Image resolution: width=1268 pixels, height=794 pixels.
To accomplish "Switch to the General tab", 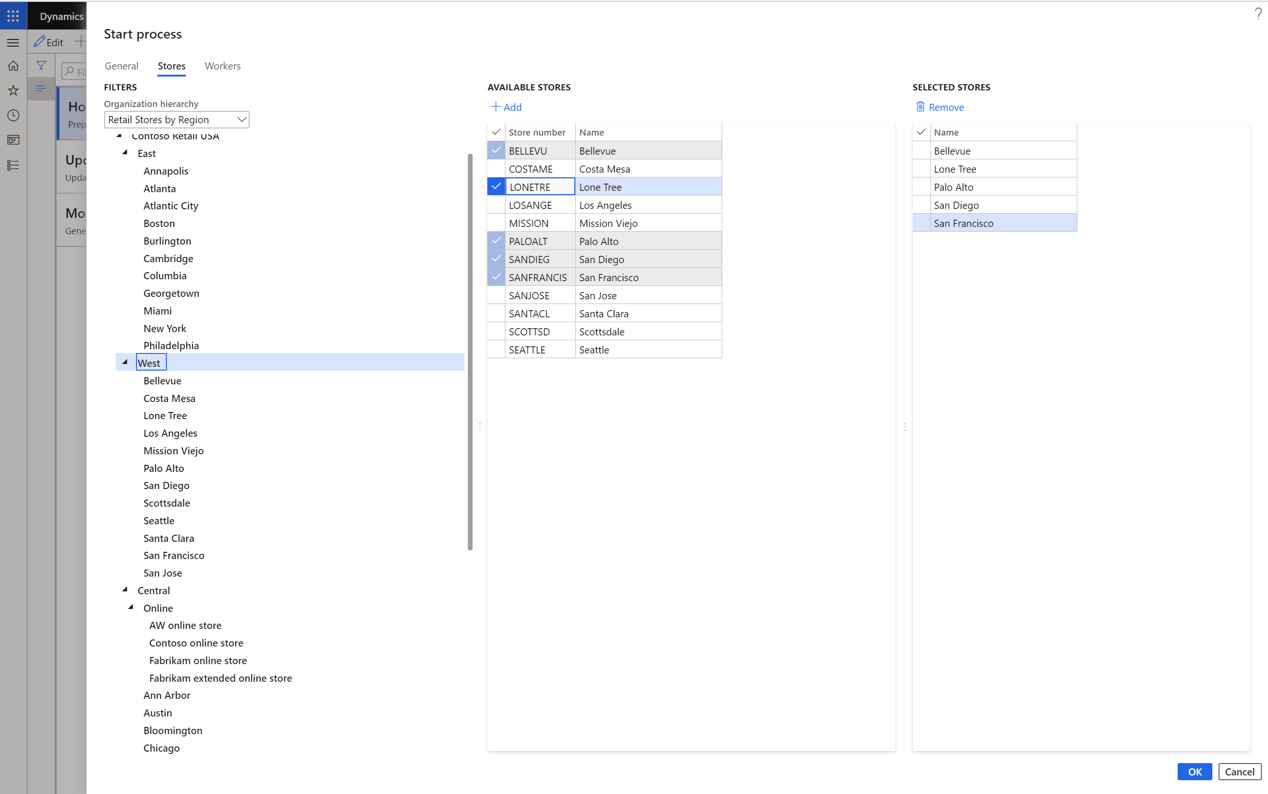I will [122, 65].
